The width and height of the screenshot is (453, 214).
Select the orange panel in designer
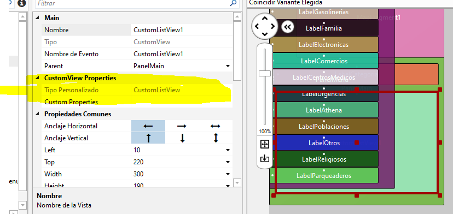417,74
